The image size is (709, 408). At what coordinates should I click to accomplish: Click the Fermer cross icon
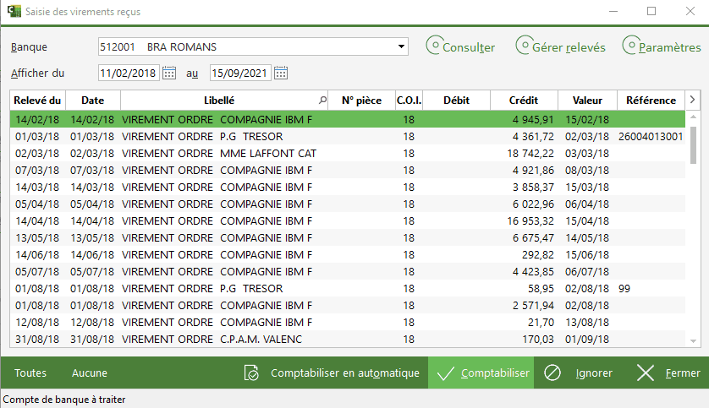pos(646,373)
